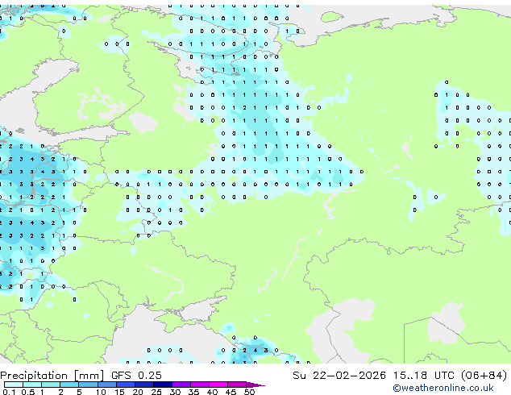
Task: Click the '15..18 UTC' time label
Action: point(424,376)
